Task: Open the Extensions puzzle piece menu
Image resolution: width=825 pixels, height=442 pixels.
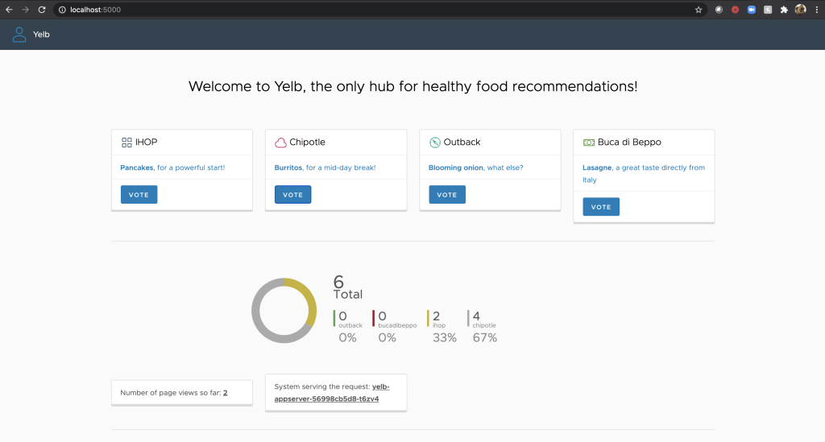Action: click(x=784, y=10)
